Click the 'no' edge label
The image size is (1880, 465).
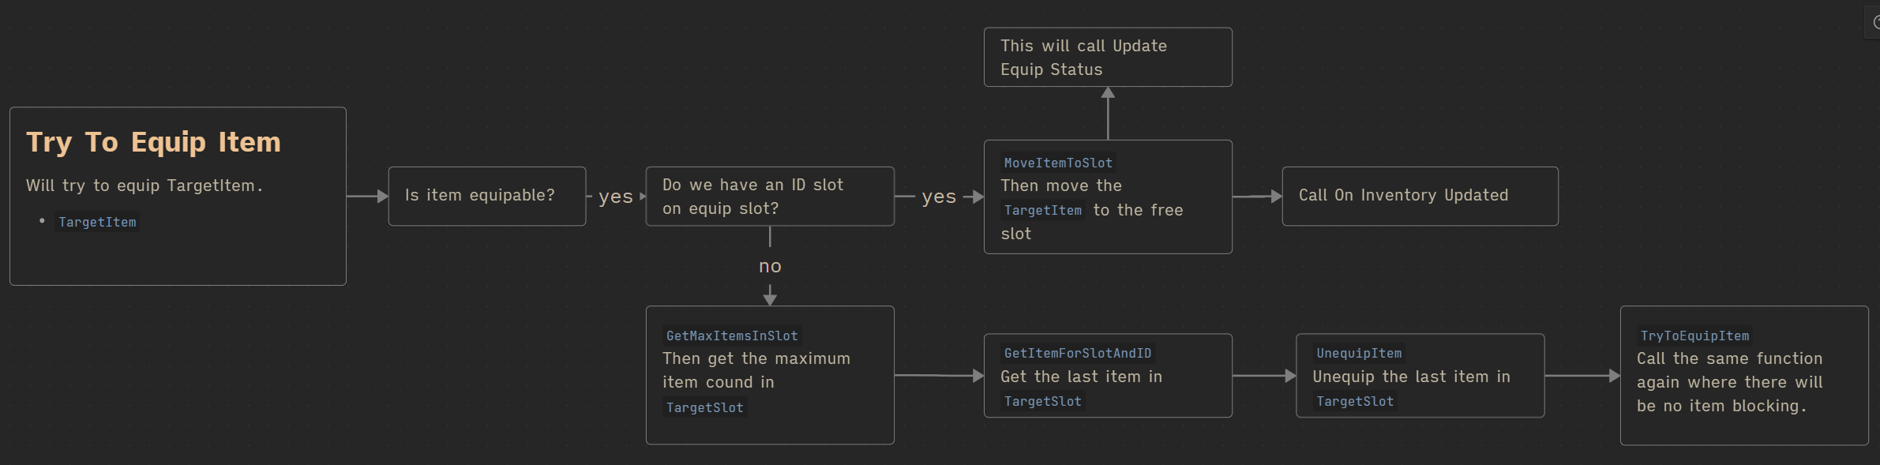point(770,267)
